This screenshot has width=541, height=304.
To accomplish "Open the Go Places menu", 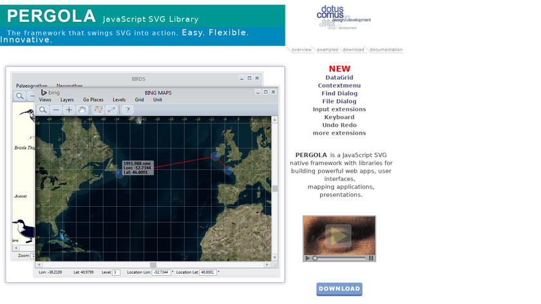I will point(93,100).
